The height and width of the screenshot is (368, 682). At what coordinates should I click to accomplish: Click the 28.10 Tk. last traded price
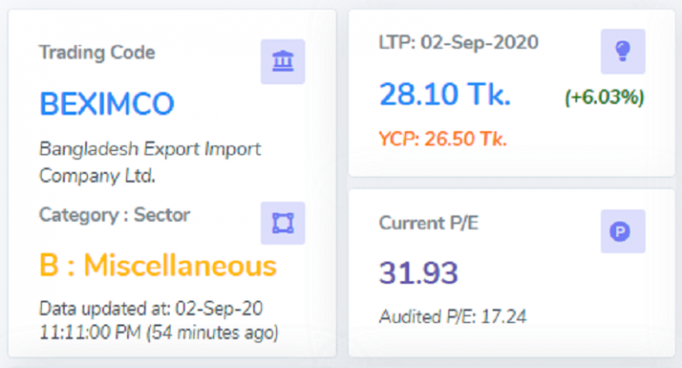click(445, 93)
